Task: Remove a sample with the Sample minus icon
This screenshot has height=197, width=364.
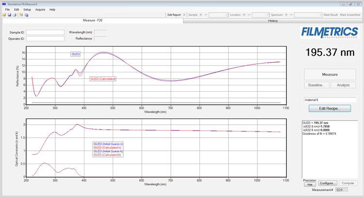Action: [206, 15]
